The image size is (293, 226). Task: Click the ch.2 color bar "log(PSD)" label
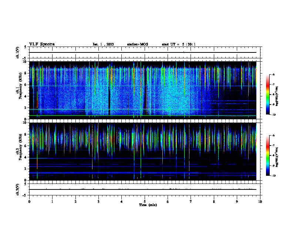[x=277, y=157]
